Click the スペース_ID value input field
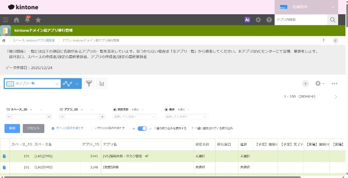348x178 pixels. point(29,117)
